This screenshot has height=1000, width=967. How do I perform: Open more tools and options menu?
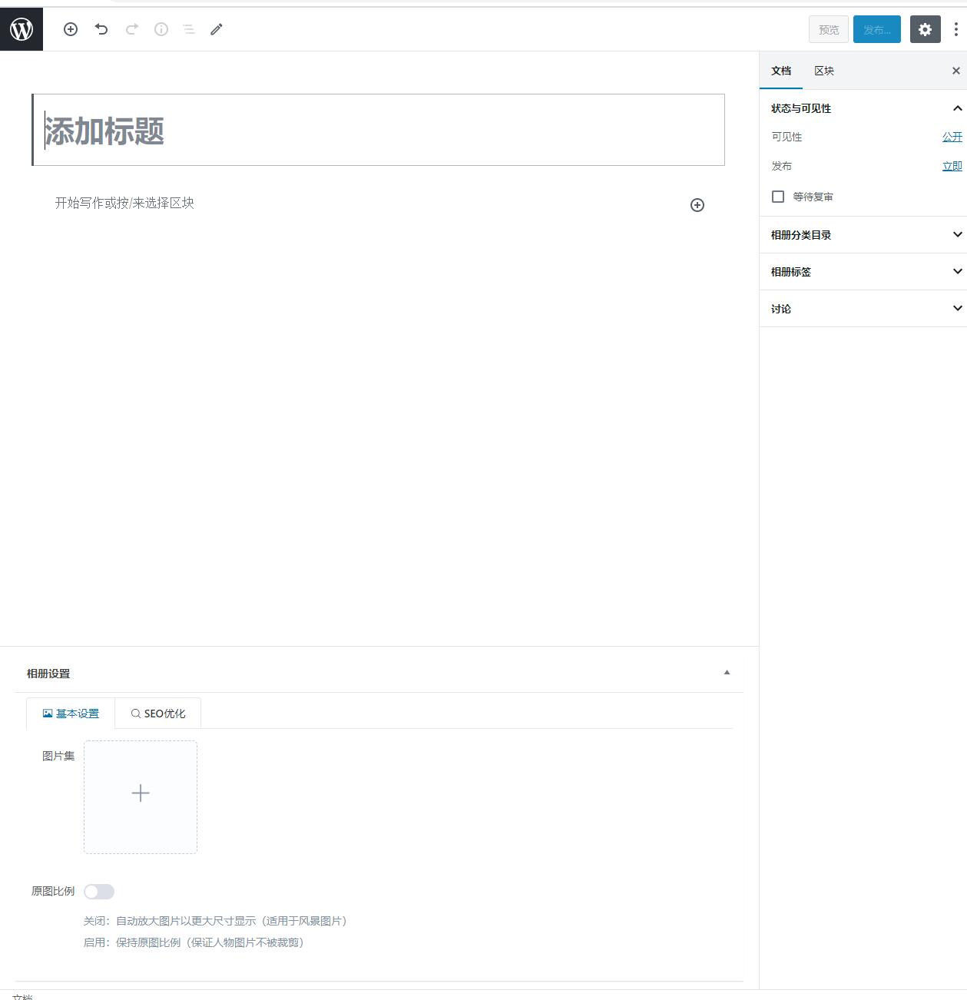(x=955, y=29)
